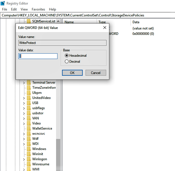Cancel the Edit QWORD dialog
The width and height of the screenshot is (175, 171).
(x=96, y=73)
